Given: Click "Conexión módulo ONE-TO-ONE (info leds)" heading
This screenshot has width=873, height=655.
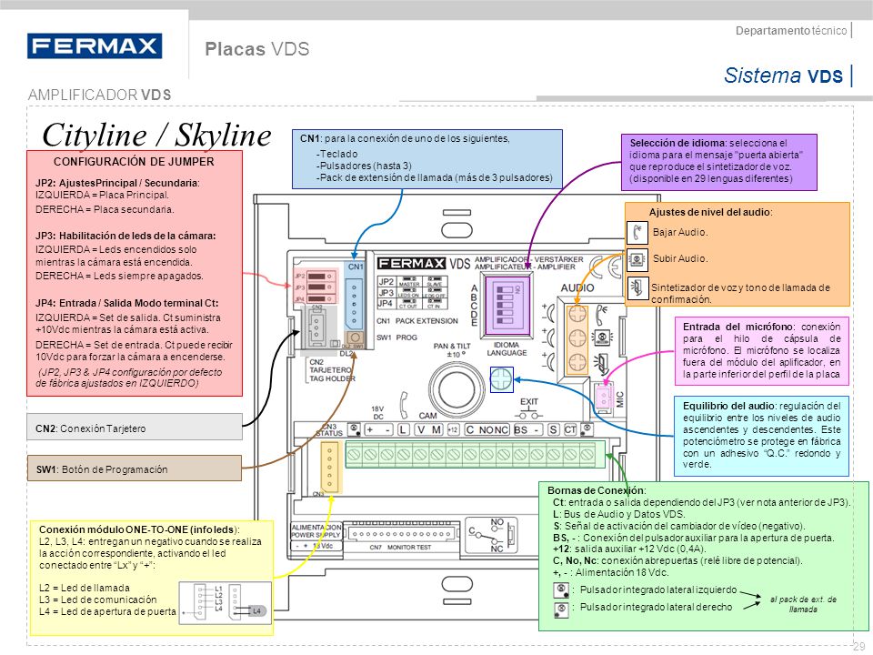Looking at the screenshot, I should point(139,529).
